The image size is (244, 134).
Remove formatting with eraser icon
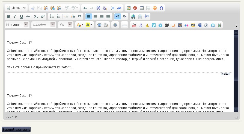pos(119,8)
